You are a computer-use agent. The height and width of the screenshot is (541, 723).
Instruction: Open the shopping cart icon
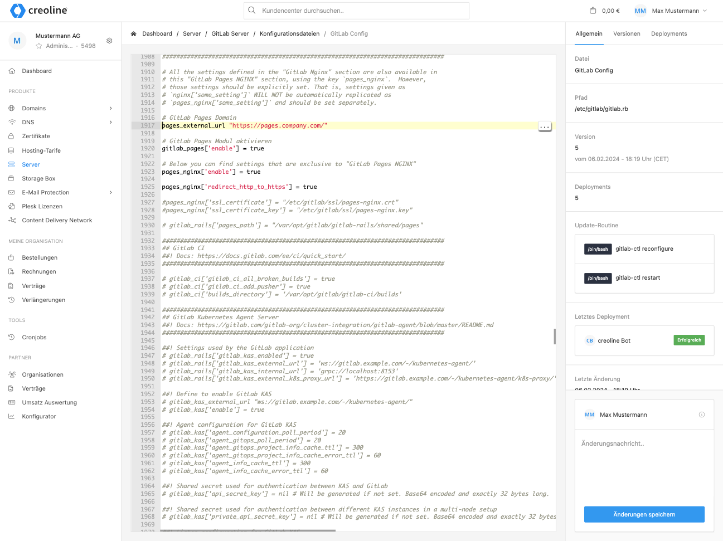(593, 11)
